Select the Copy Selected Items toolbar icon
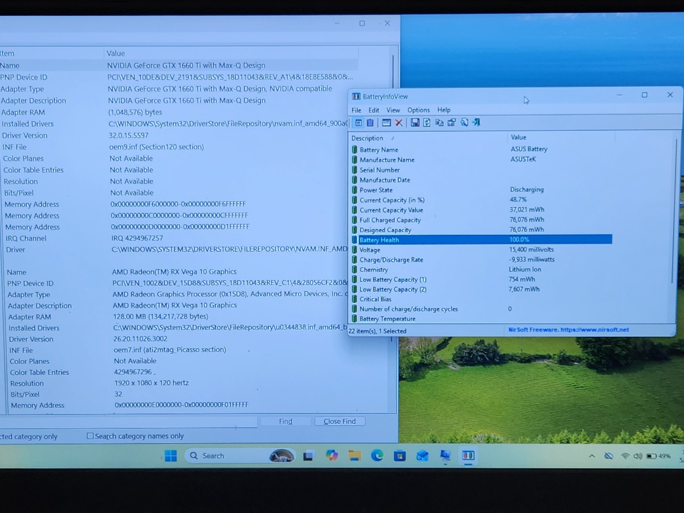 pyautogui.click(x=439, y=123)
